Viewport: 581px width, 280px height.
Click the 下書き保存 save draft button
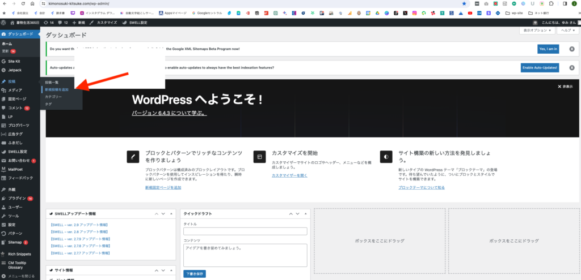(194, 274)
